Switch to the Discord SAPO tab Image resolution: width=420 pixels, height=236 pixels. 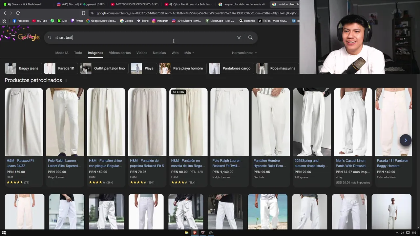(x=80, y=4)
